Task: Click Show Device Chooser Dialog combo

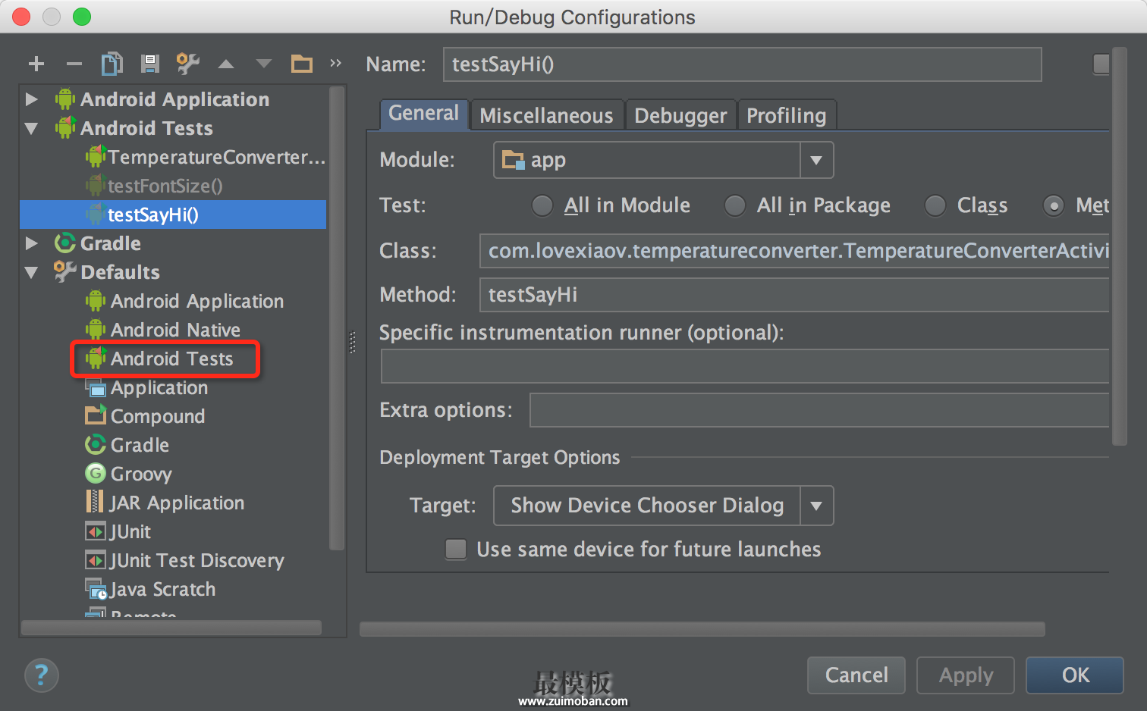Action: click(x=663, y=506)
